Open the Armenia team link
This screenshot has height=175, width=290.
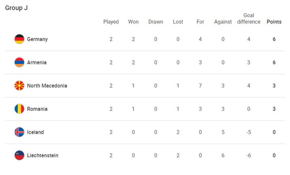[x=36, y=62]
